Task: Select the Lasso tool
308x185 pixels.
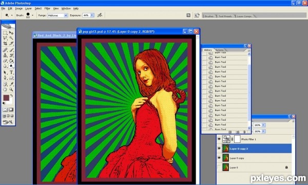Action: 5,38
